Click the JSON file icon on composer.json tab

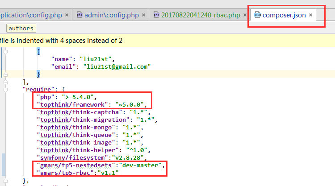pos(257,15)
